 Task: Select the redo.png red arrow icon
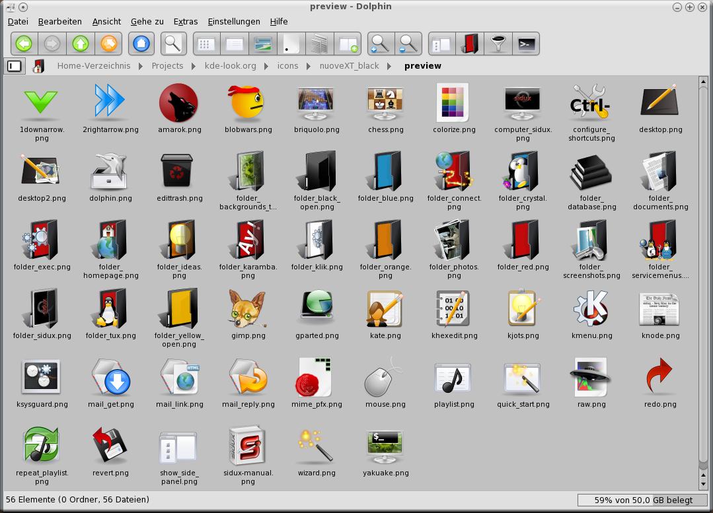tap(659, 376)
